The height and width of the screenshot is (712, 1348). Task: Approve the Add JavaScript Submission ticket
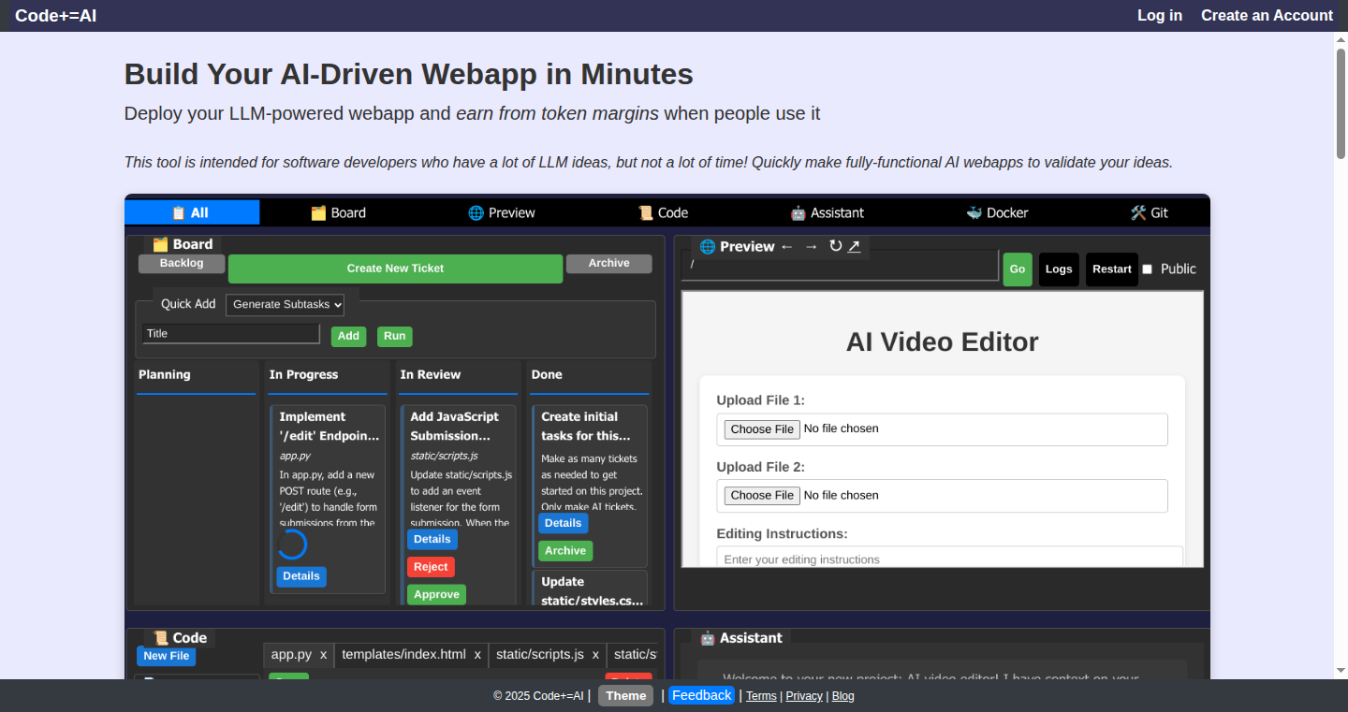[x=436, y=595]
